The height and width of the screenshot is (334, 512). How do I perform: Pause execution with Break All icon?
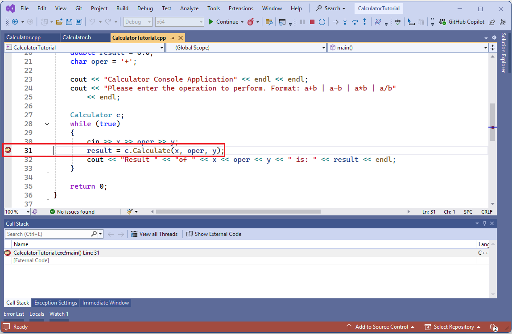[302, 21]
